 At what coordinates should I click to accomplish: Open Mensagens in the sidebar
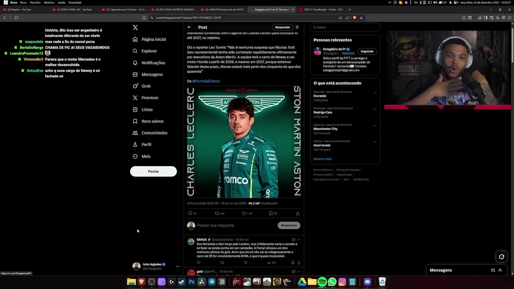tap(148, 74)
